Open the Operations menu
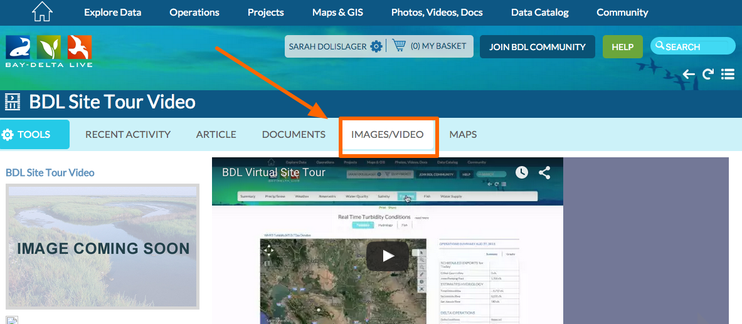Screen dimensions: 742x324 coord(194,13)
